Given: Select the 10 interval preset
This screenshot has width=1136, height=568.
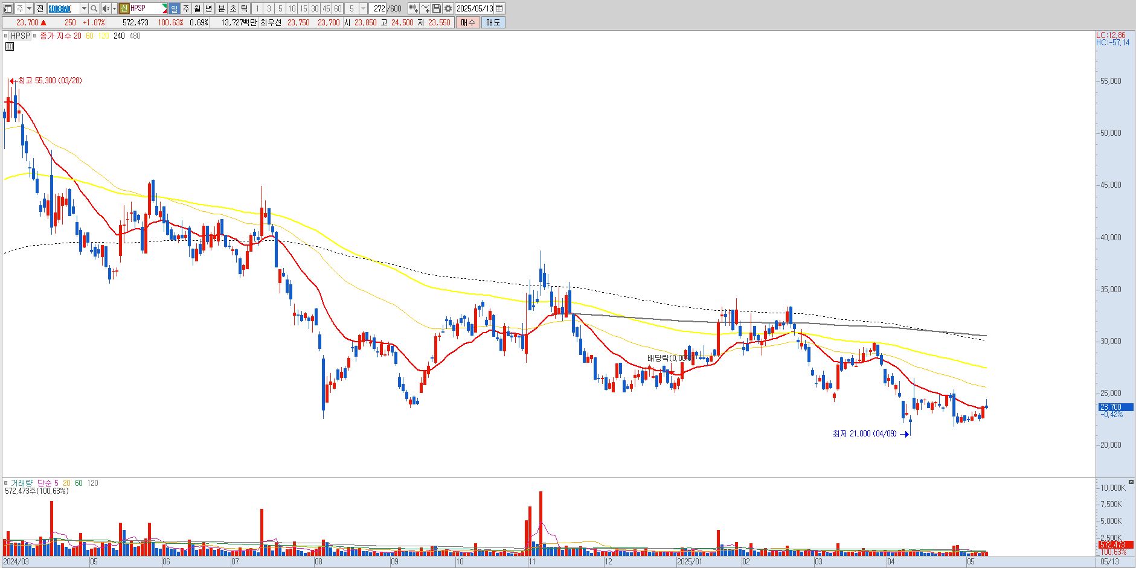Looking at the screenshot, I should (x=292, y=8).
